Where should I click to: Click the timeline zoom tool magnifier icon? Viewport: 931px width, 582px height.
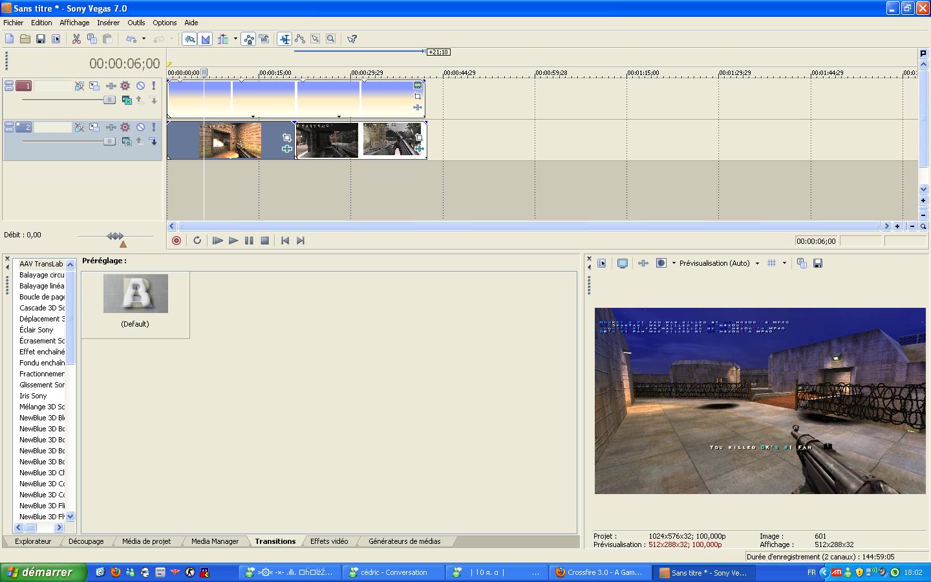tap(923, 226)
